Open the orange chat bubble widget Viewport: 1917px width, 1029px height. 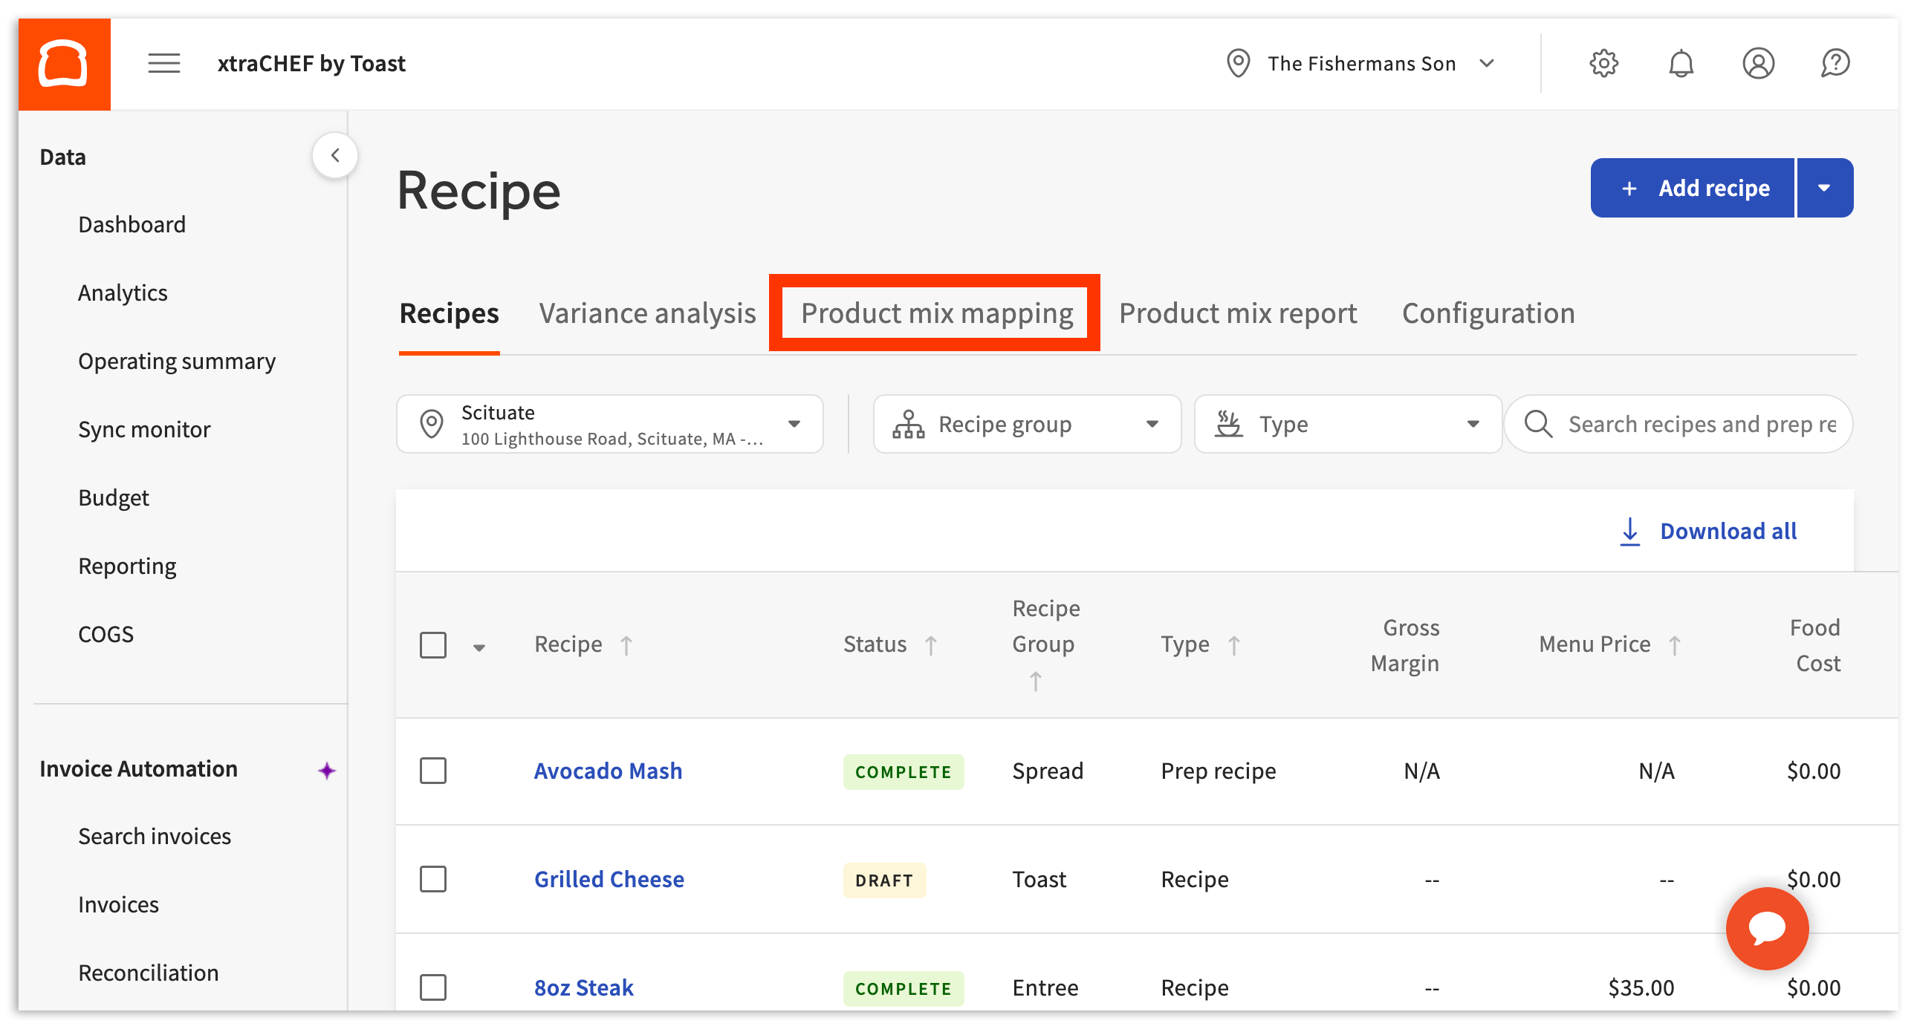click(x=1767, y=928)
